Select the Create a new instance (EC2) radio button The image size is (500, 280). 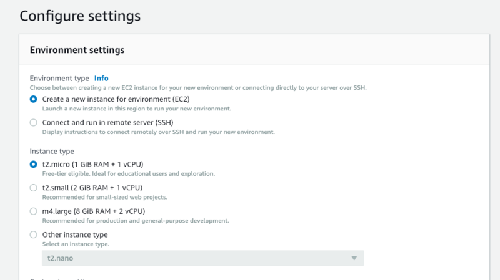click(x=34, y=99)
